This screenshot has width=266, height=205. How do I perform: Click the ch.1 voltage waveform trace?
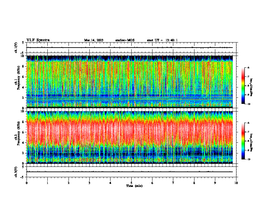pyautogui.click(x=130, y=48)
